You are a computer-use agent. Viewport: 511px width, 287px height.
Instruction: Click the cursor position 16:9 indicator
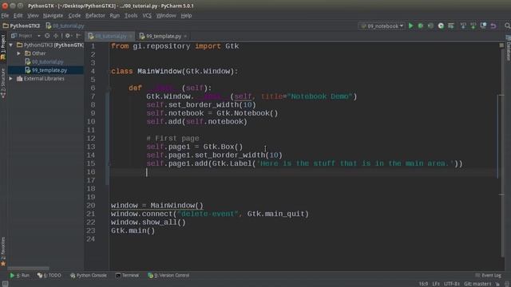(423, 284)
